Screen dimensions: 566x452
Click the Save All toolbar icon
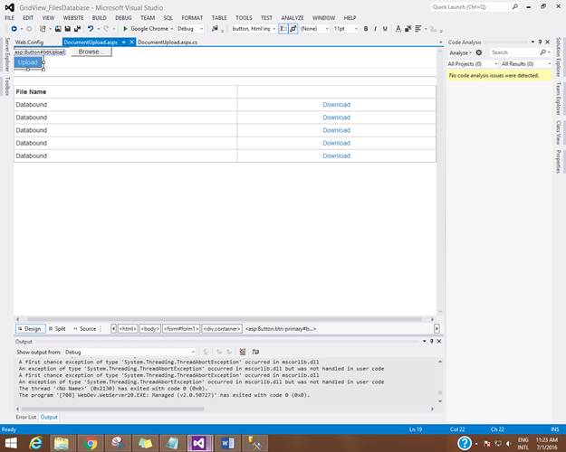pyautogui.click(x=77, y=28)
